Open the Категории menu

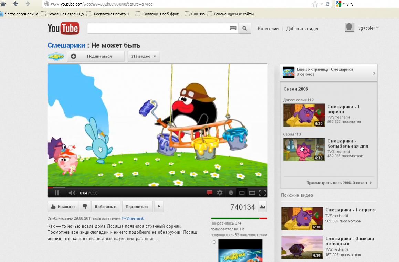[x=268, y=29]
